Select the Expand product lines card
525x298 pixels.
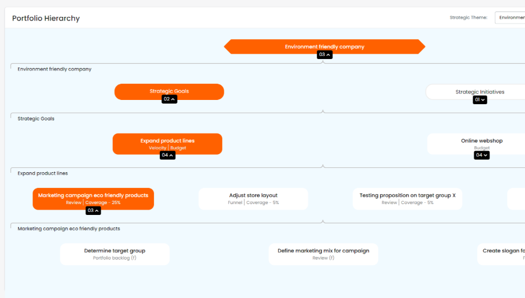(x=167, y=144)
